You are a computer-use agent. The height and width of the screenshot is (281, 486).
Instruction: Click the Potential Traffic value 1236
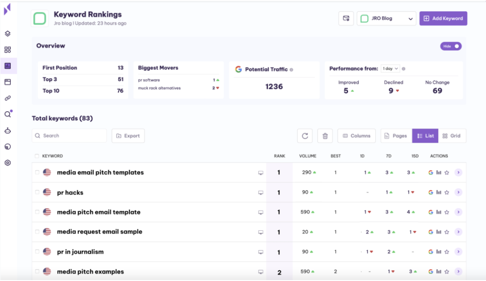274,87
